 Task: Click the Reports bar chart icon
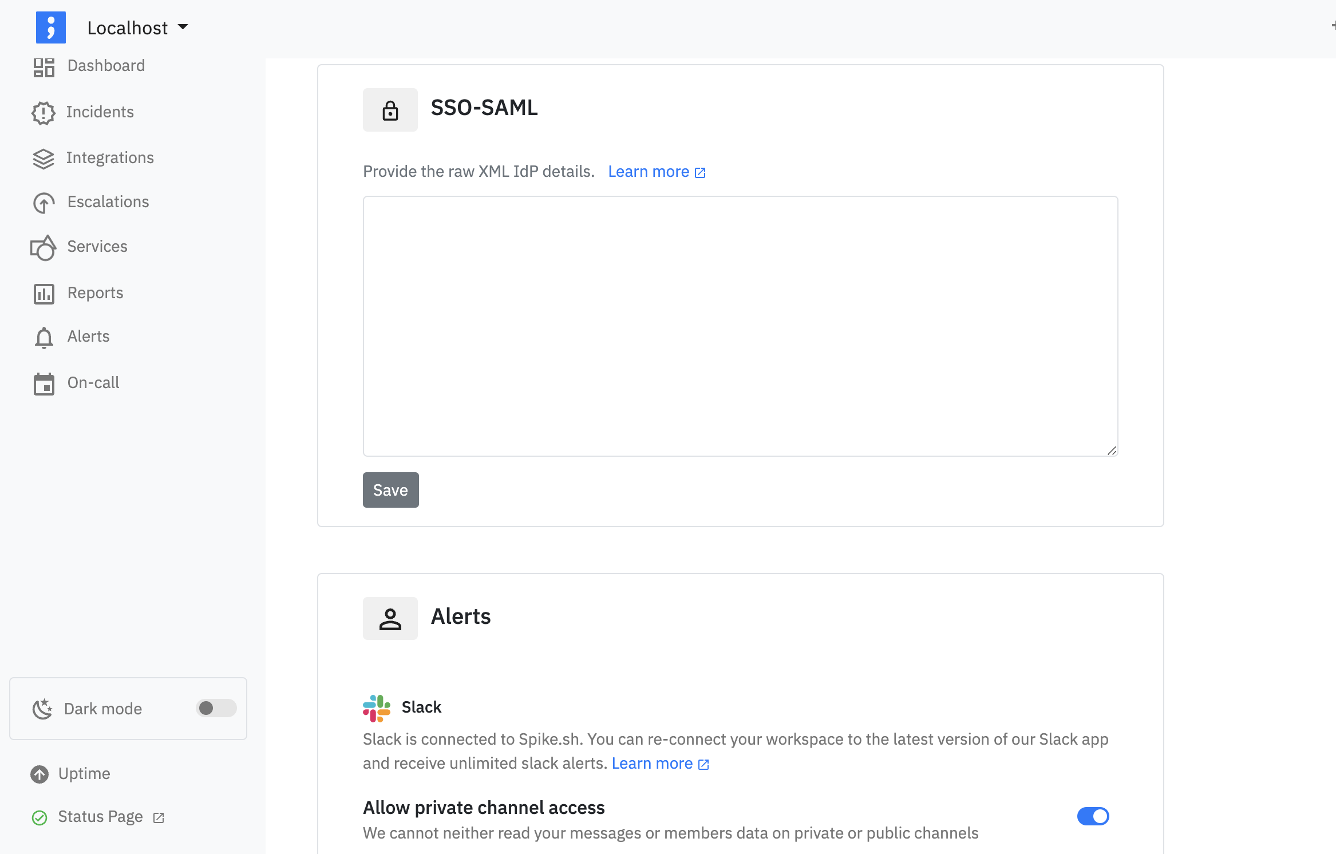44,294
